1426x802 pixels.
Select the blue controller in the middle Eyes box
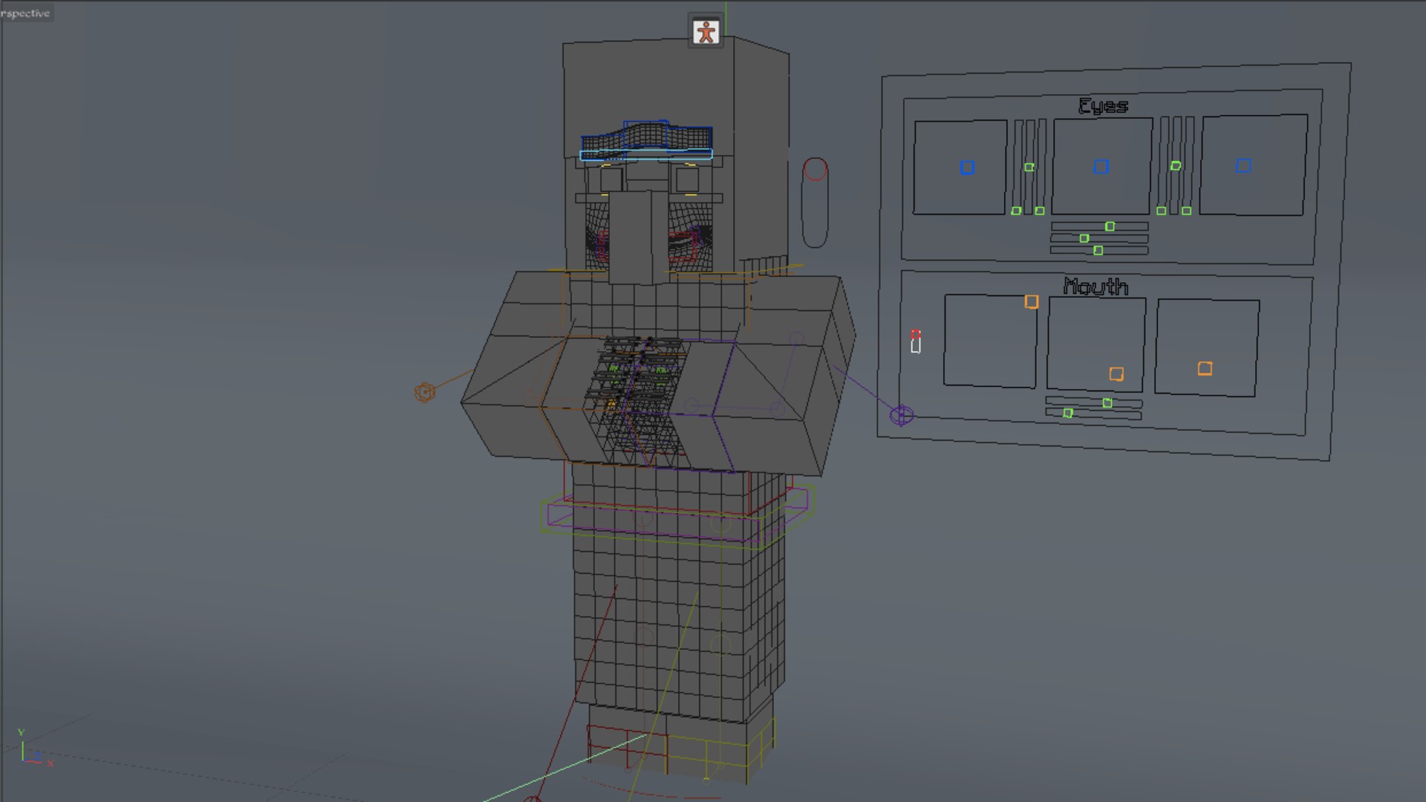tap(1101, 167)
